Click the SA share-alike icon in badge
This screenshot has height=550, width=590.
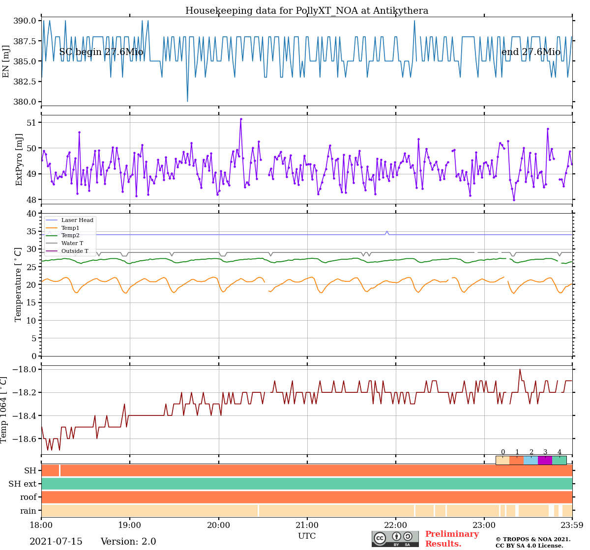click(408, 536)
